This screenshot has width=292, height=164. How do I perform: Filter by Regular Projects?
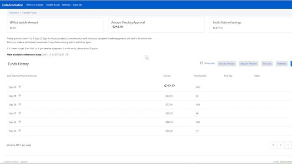[x=248, y=64]
